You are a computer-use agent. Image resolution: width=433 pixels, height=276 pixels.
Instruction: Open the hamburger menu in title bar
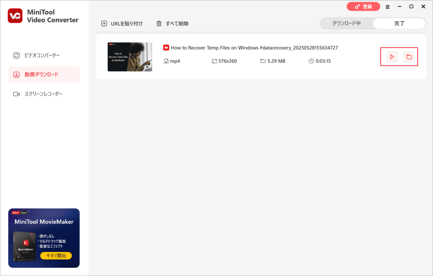(388, 6)
